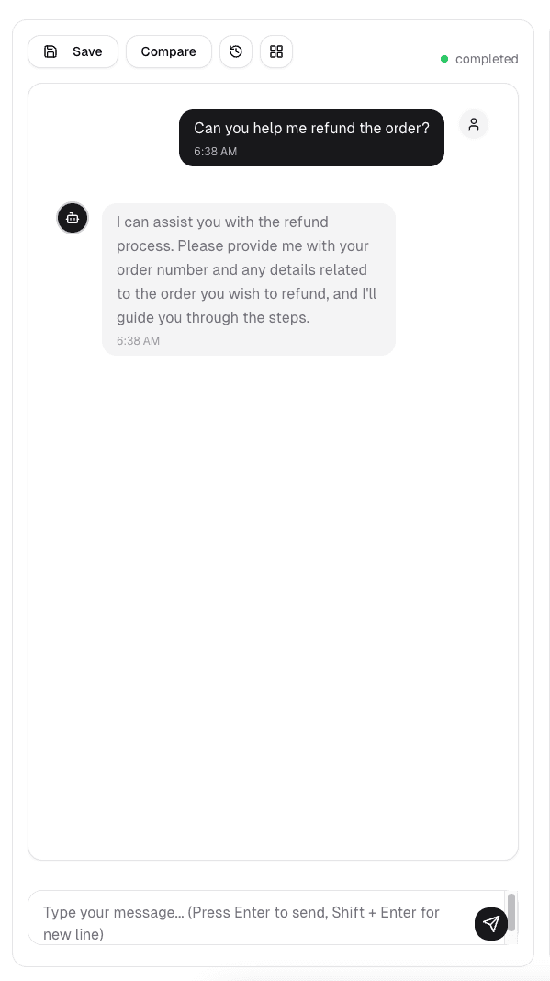
Task: Click the bot avatar icon
Action: 73,218
